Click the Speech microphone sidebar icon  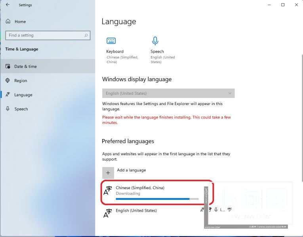(x=8, y=109)
